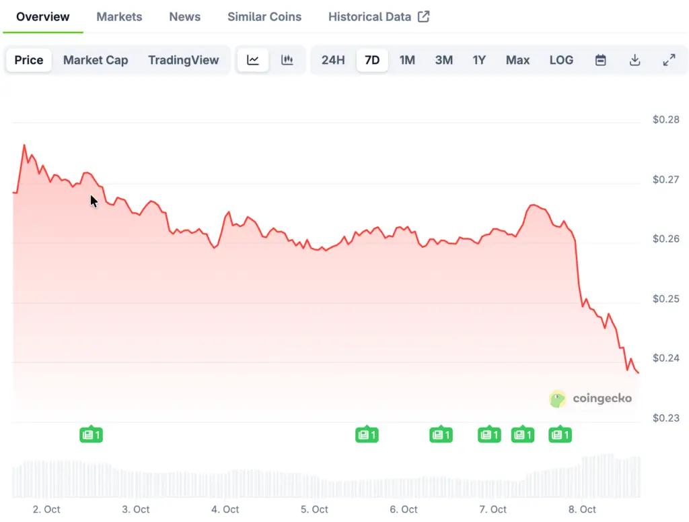Switch to the News tab
The image size is (689, 522).
(x=185, y=17)
